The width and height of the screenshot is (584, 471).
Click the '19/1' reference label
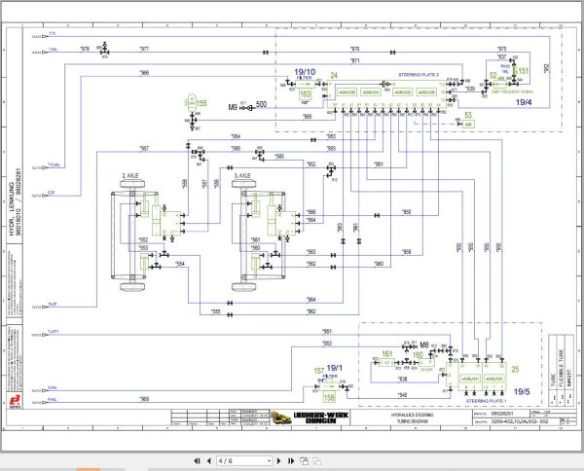(335, 368)
